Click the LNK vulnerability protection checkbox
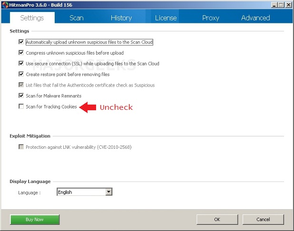The image size is (294, 231). [x=21, y=147]
